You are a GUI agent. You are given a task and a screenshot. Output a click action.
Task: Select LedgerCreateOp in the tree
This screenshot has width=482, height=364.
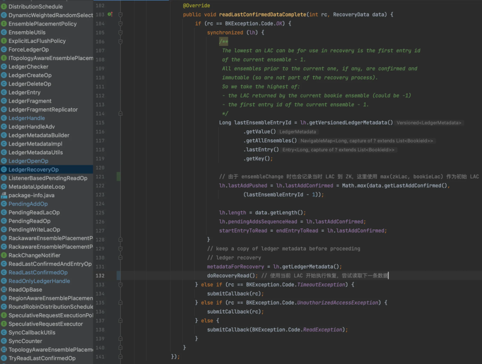coord(30,75)
